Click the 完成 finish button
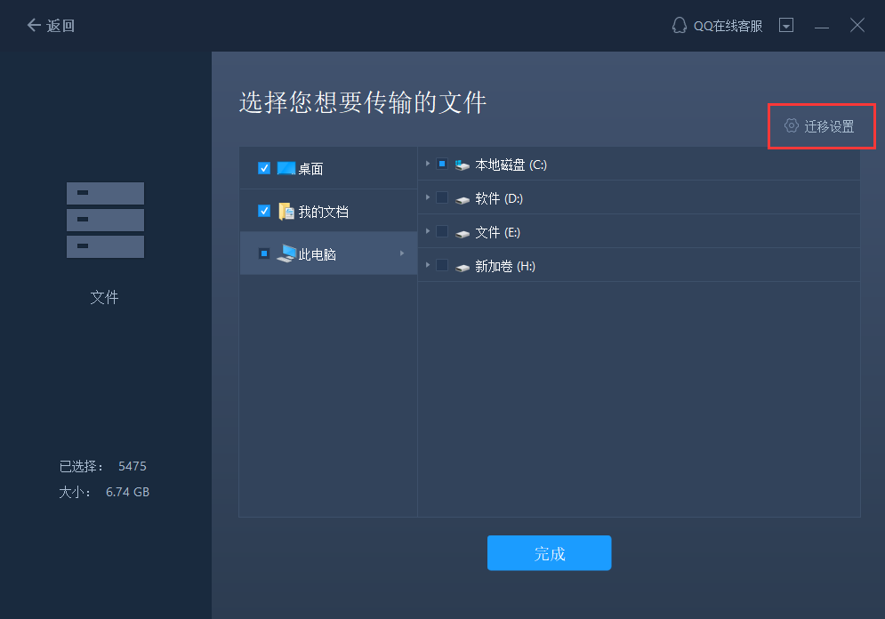The height and width of the screenshot is (619, 885). [549, 553]
